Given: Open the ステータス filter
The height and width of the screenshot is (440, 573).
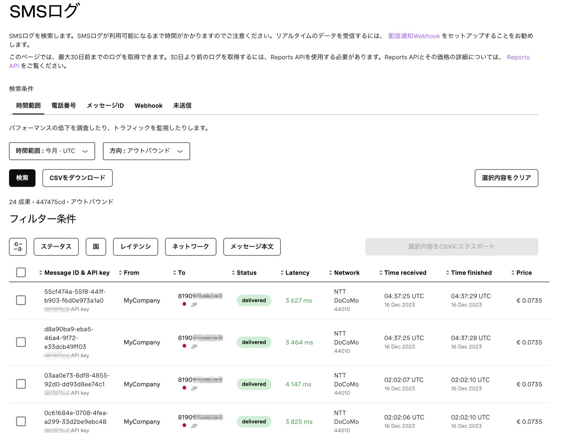Looking at the screenshot, I should pos(56,247).
